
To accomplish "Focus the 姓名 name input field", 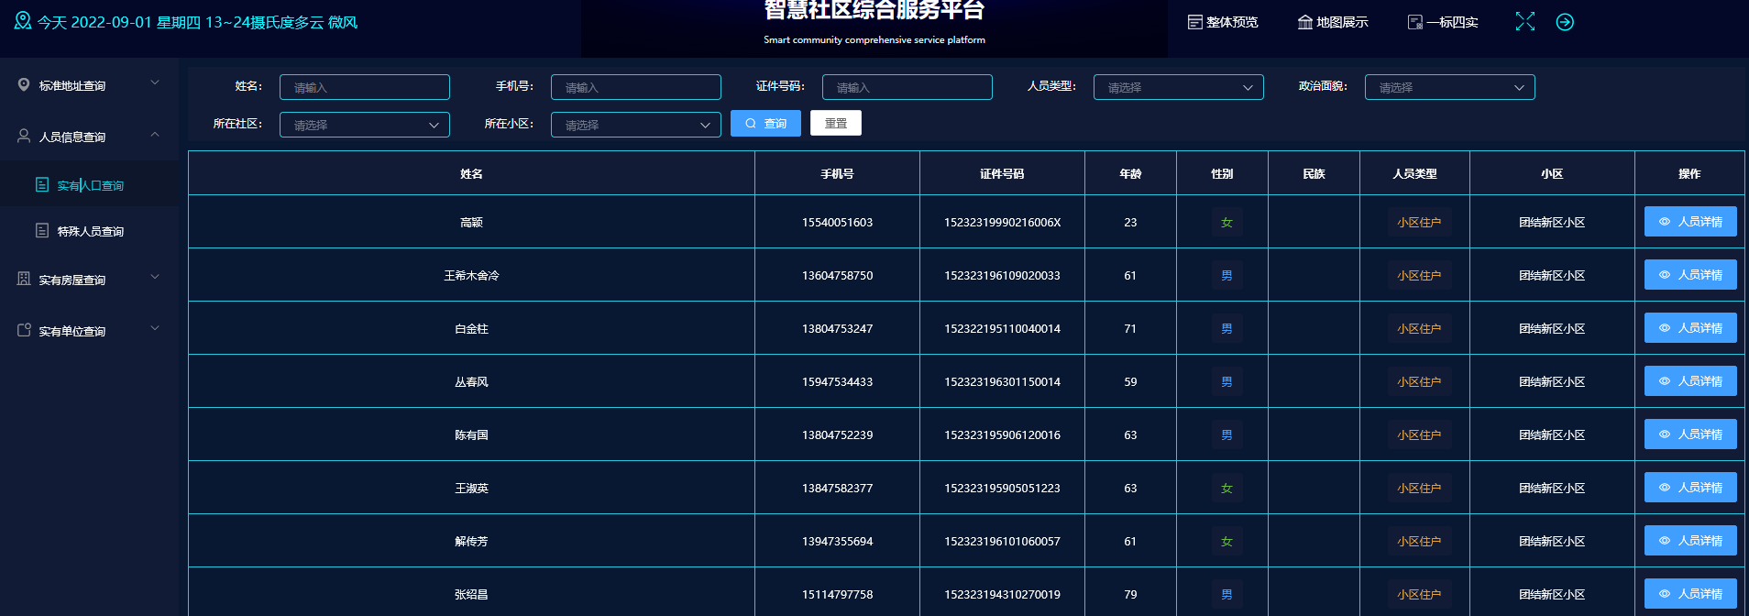I will 364,88.
